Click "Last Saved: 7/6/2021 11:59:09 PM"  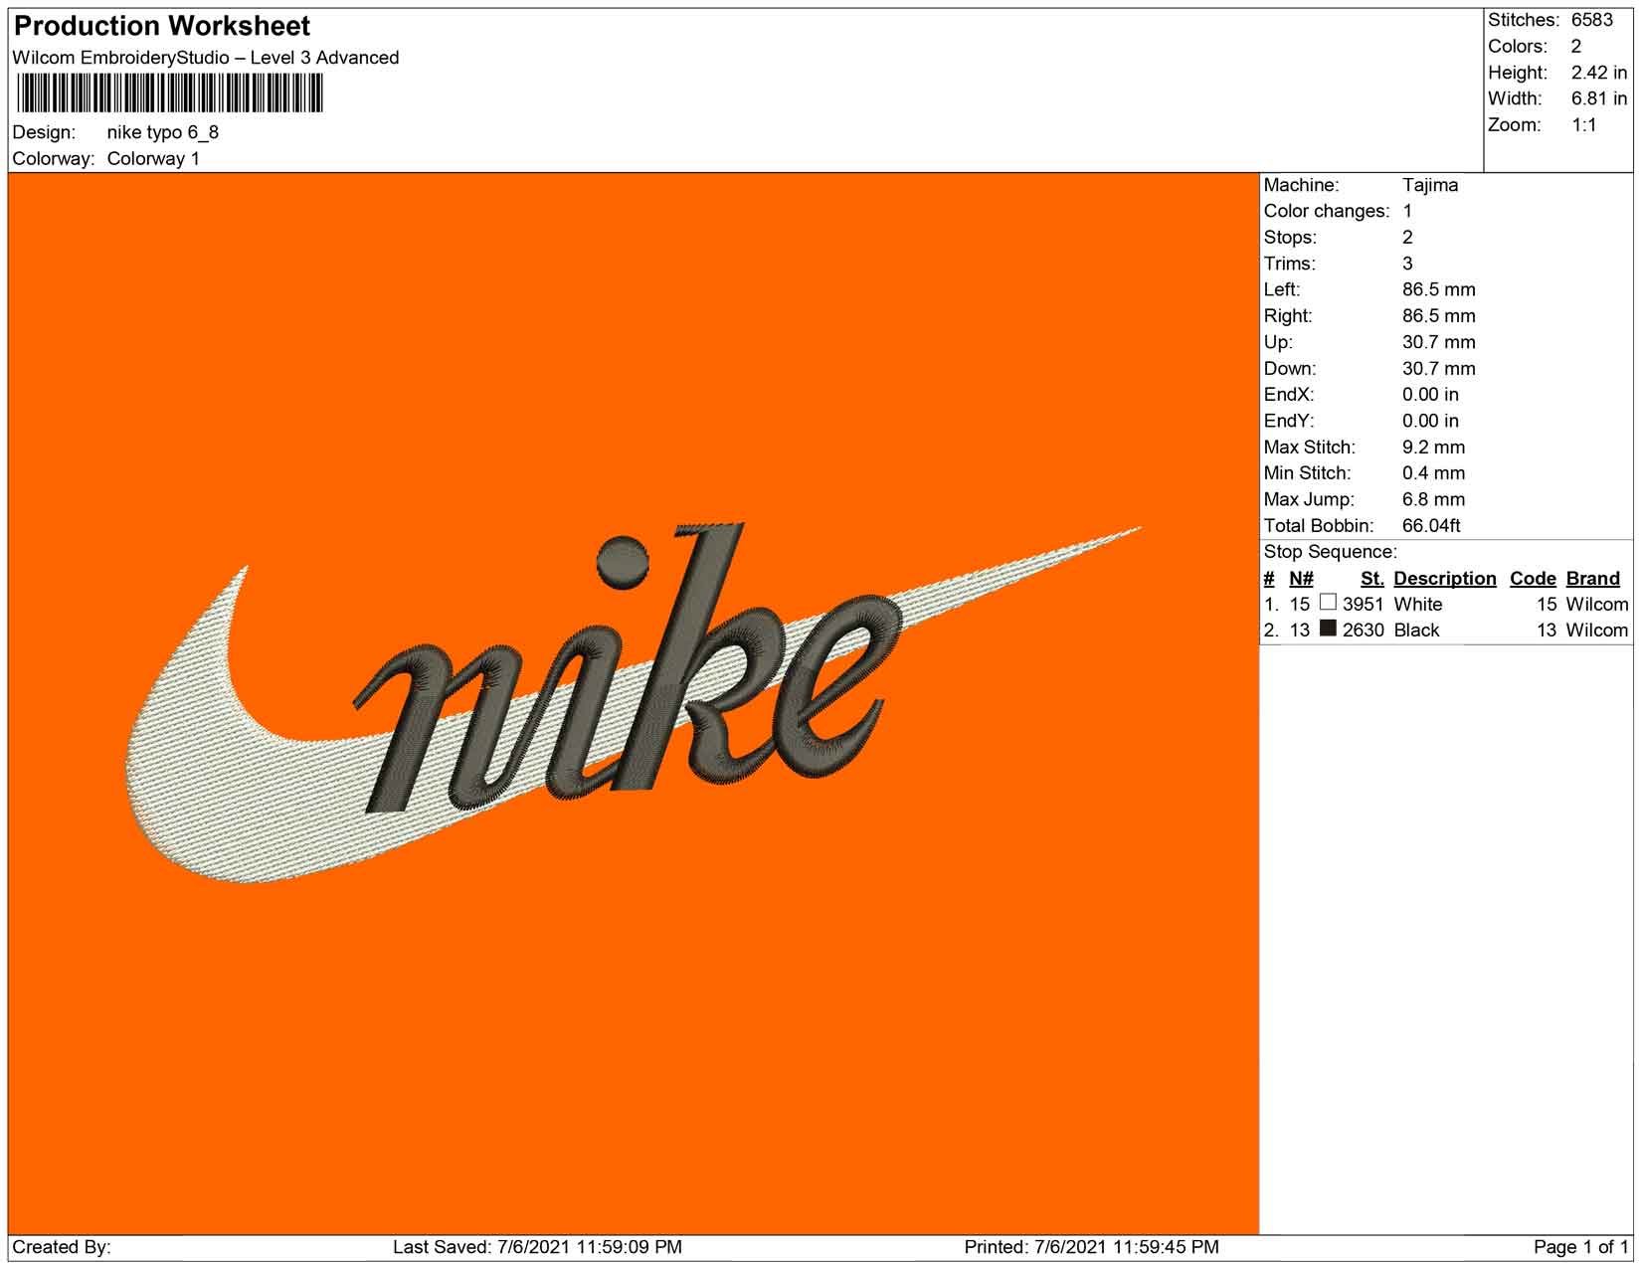coord(537,1247)
